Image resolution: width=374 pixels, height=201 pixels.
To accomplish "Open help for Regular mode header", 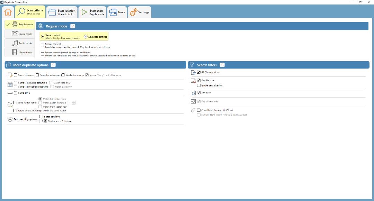I will pos(73,26).
